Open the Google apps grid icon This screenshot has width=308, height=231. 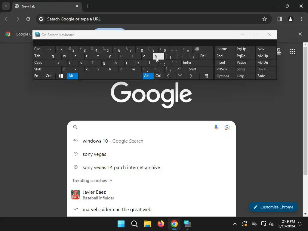tap(292, 51)
